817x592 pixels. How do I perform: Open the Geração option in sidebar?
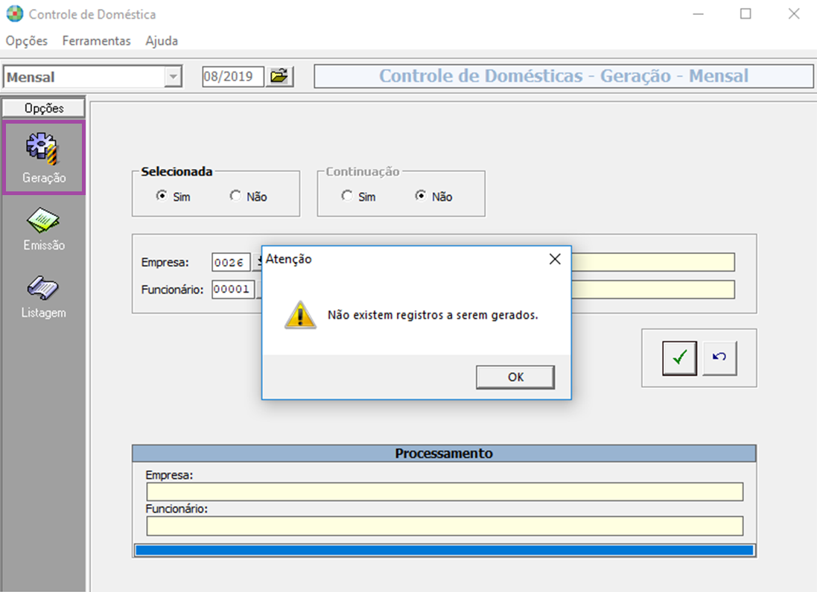(x=44, y=158)
